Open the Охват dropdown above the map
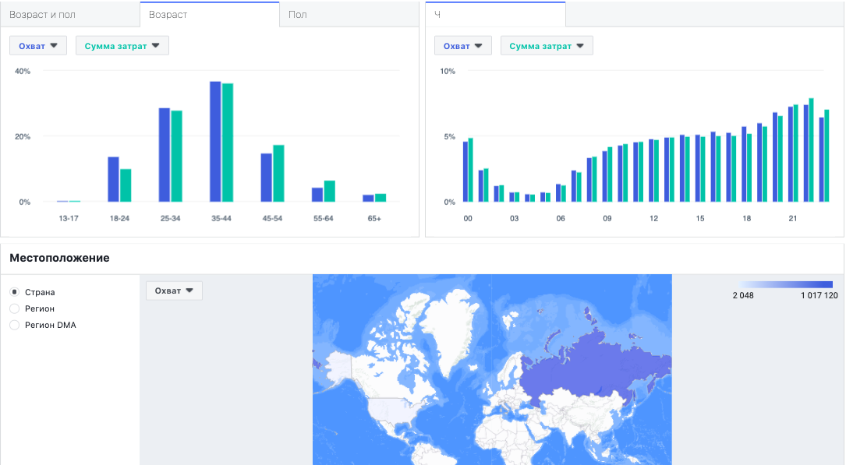The width and height of the screenshot is (846, 465). pyautogui.click(x=174, y=291)
